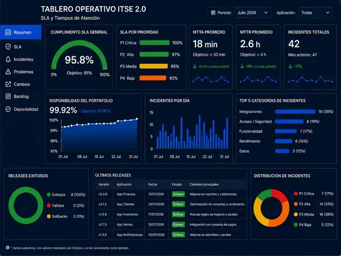Click the green Exitosos legend dot
The image size is (341, 256).
[x=49, y=195]
